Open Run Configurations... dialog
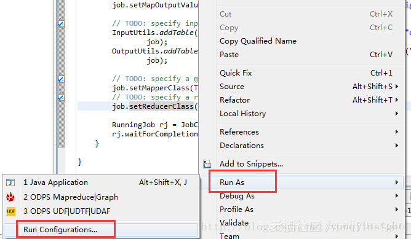The image size is (411, 239). (x=101, y=230)
